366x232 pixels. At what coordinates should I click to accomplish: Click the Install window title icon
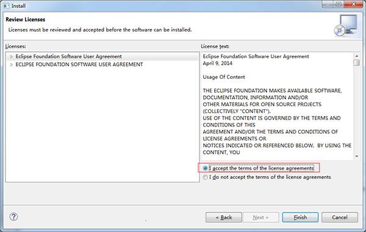tap(6, 6)
